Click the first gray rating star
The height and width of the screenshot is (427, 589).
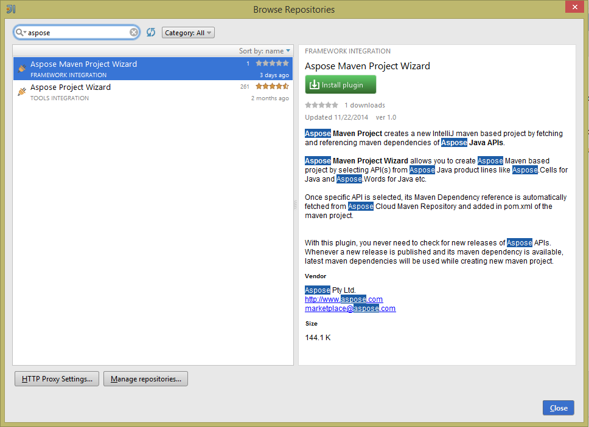pos(308,104)
